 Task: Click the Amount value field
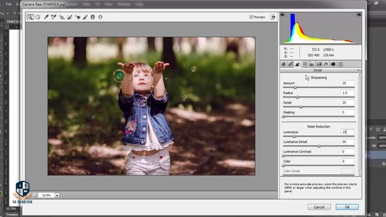coord(347,83)
